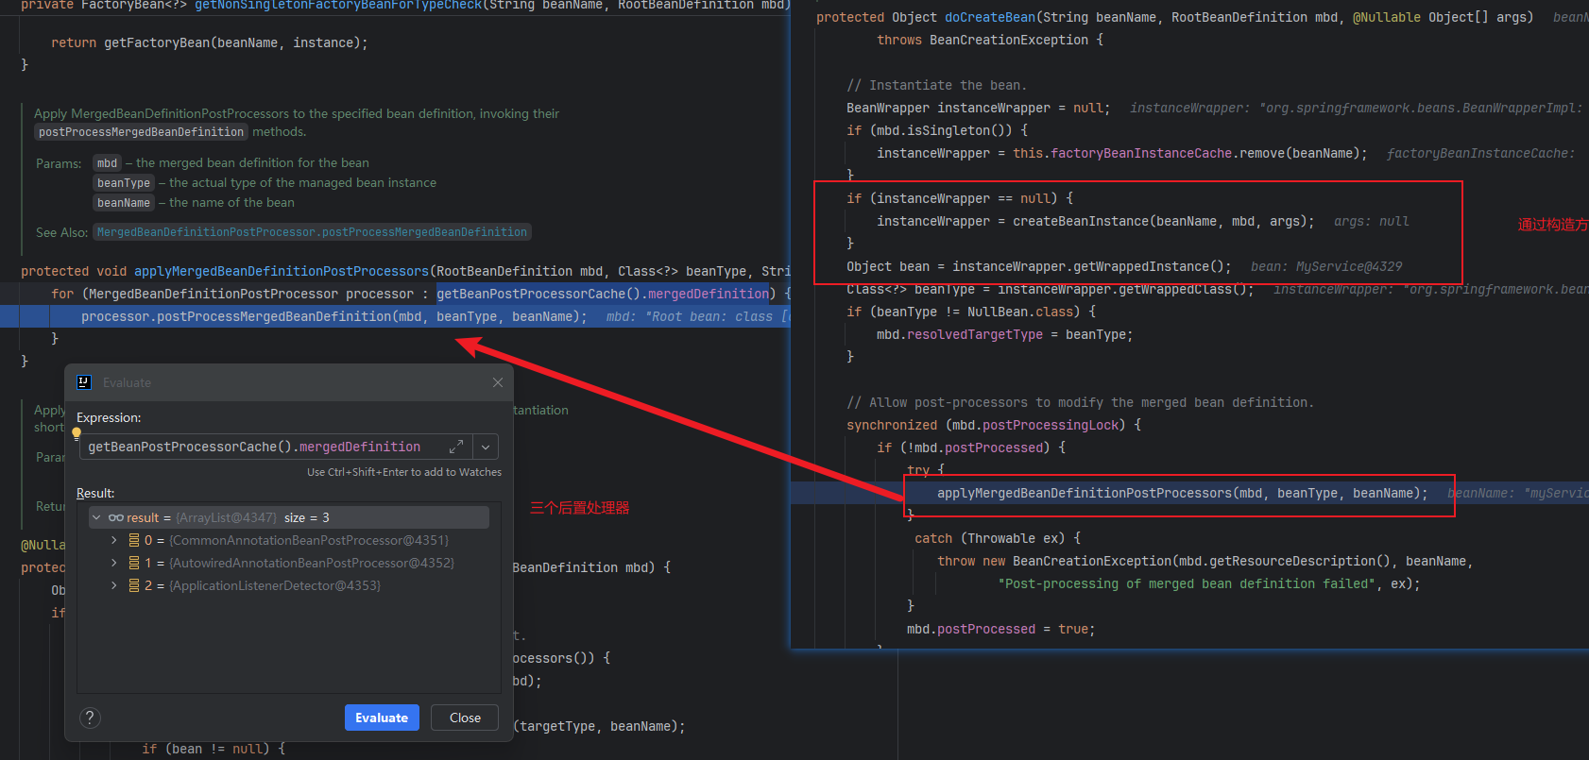Click the 'Use Ctrl+Shift+Enter to add to Watches' hint
The image size is (1589, 760).
coord(404,472)
